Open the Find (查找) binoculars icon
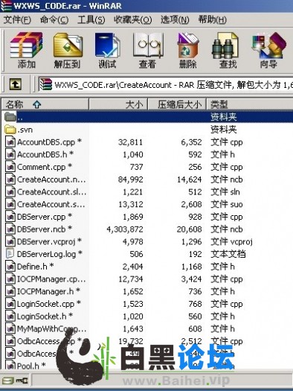The width and height of the screenshot is (293, 391). pyautogui.click(x=228, y=51)
